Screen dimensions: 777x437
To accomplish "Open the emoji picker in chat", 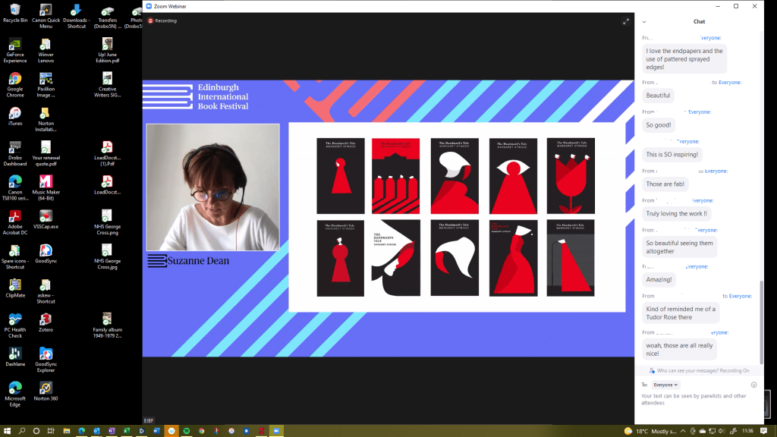I will pos(753,385).
